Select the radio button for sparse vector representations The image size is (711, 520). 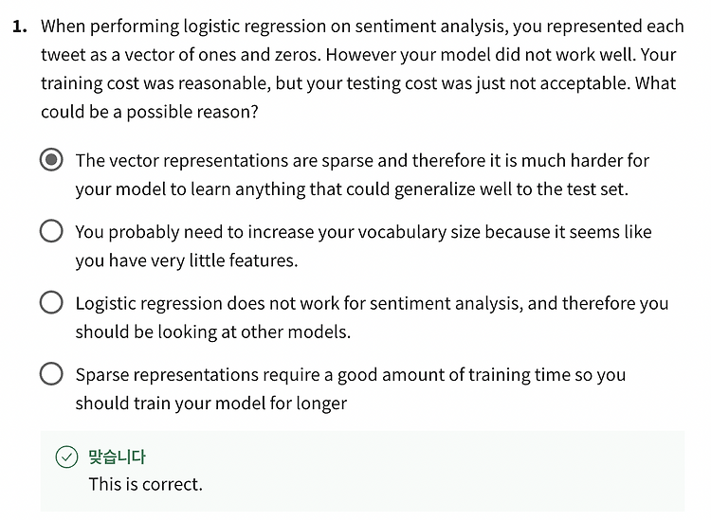coord(51,159)
